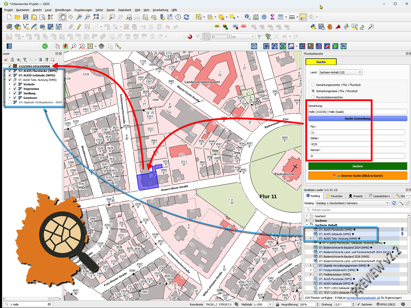Save the project with the floppy disk icon
Screen dimensions: 411x308
[26, 17]
